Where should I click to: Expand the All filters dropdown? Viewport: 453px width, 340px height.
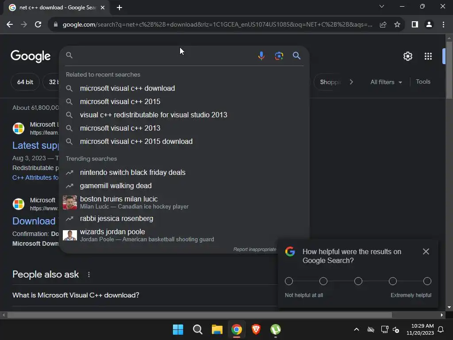[386, 82]
